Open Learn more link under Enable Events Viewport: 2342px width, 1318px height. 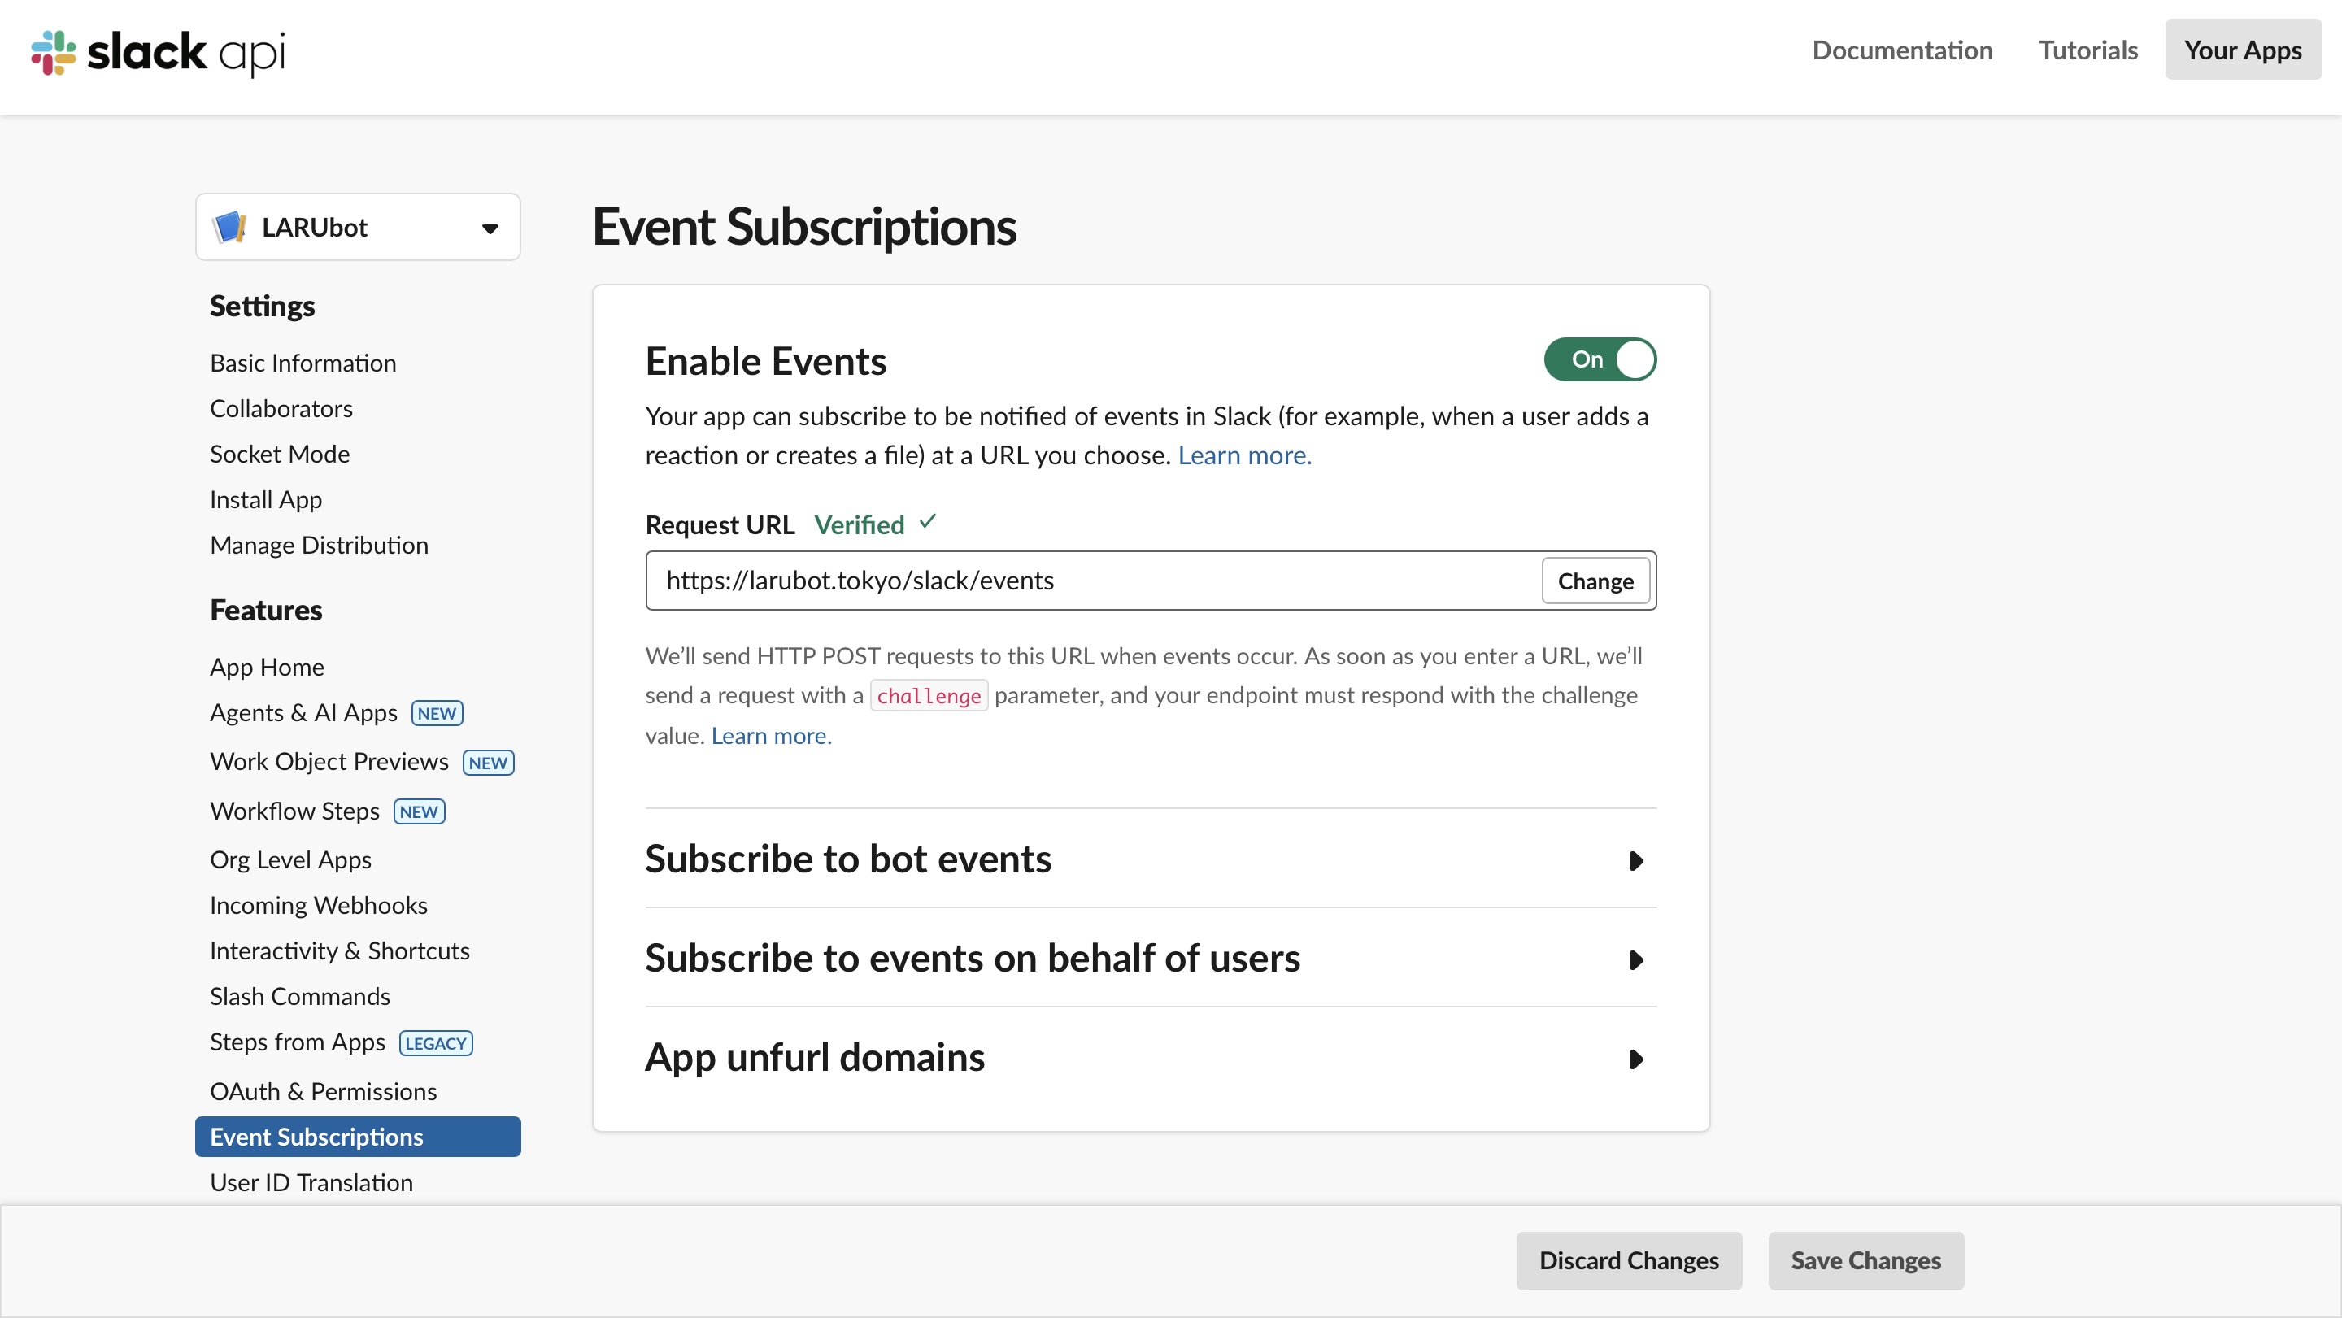tap(1243, 455)
